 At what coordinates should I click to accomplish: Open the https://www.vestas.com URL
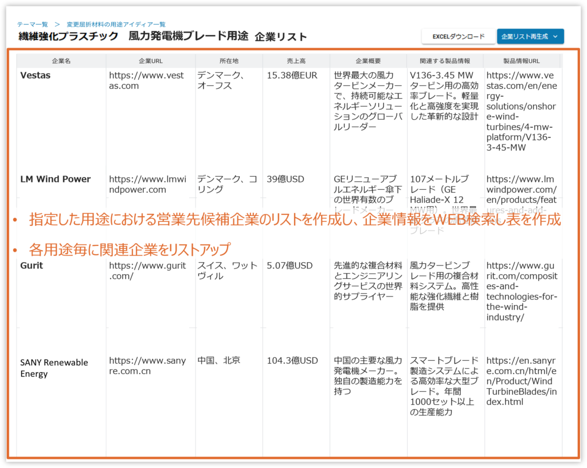pos(146,80)
